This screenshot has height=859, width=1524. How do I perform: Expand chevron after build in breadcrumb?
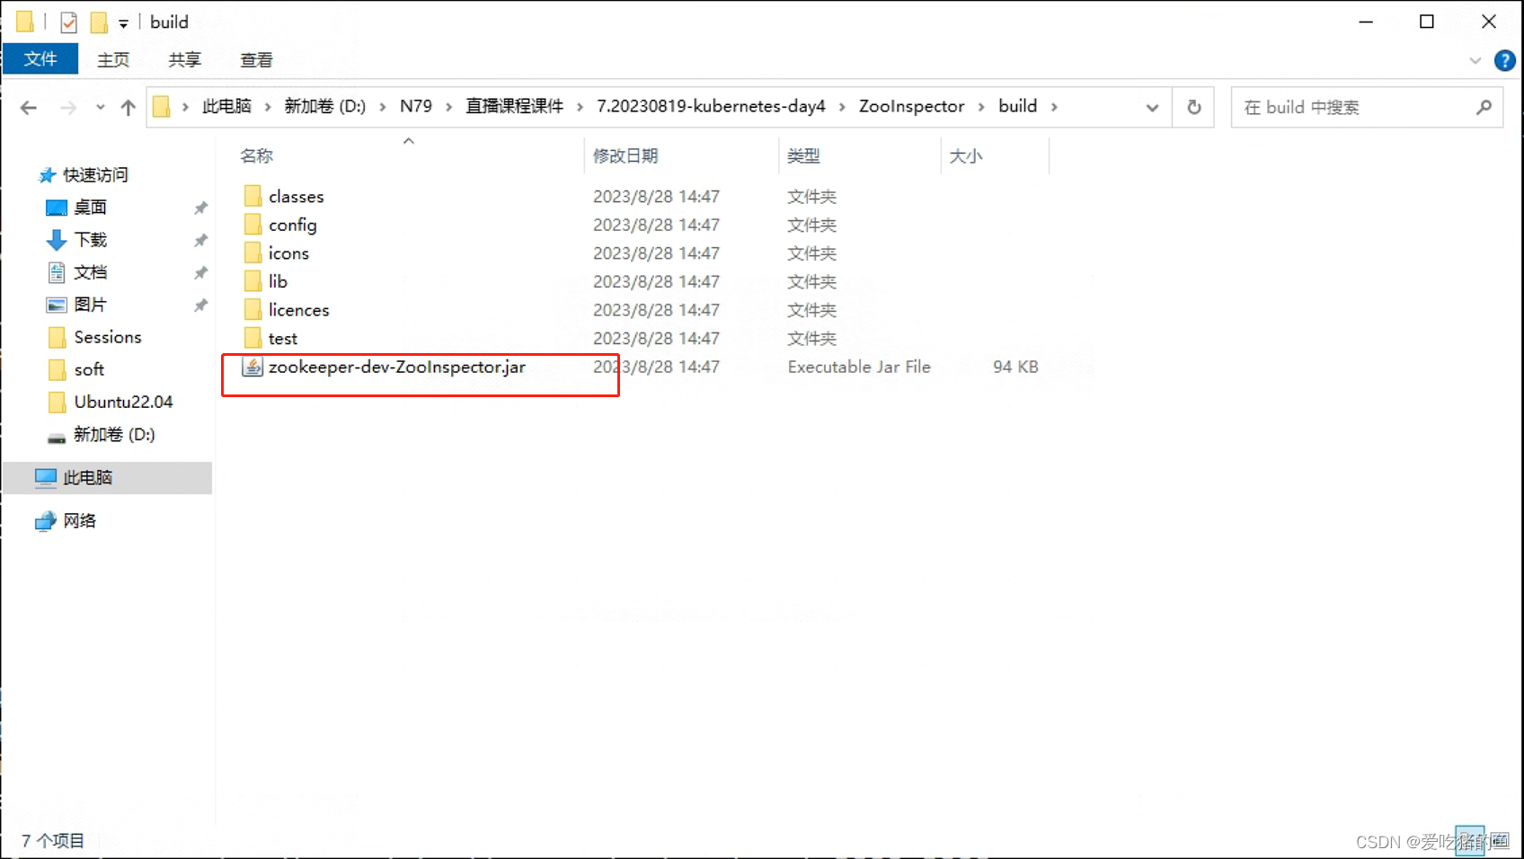(x=1054, y=107)
